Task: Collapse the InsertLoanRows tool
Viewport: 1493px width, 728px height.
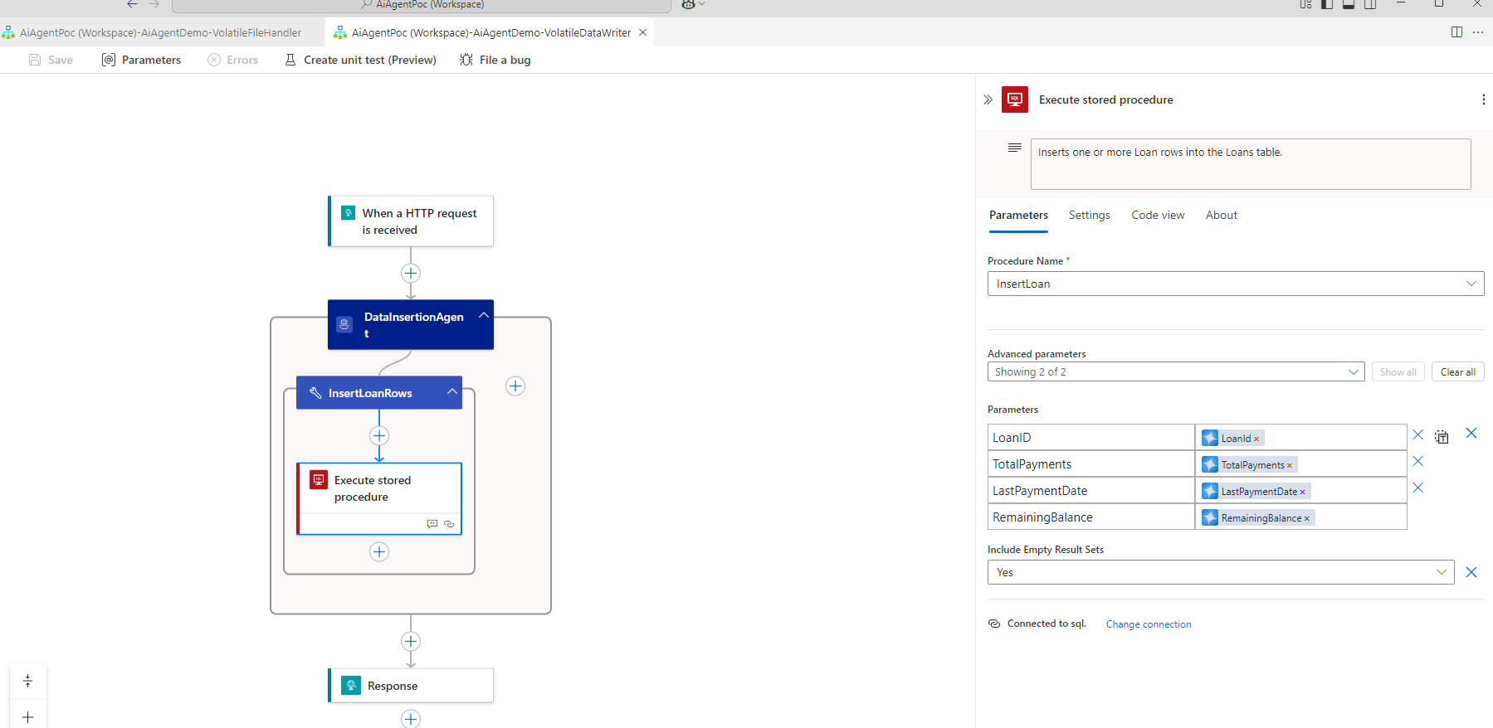Action: [452, 392]
